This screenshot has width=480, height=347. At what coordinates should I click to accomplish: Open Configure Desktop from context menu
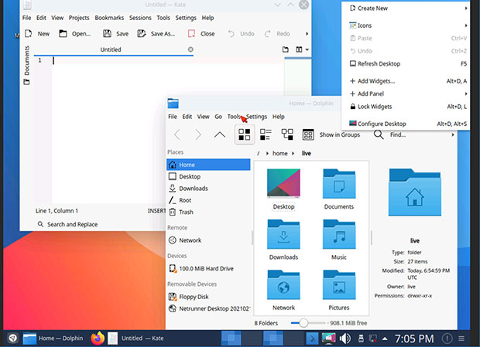406,124
